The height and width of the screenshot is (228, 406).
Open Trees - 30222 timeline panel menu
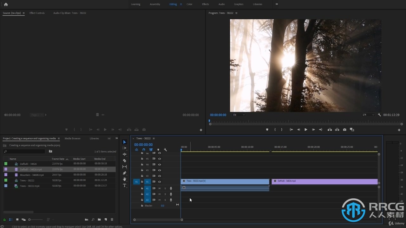[154, 138]
